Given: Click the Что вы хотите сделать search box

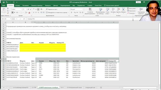Looking at the screenshot, I should [112, 5].
